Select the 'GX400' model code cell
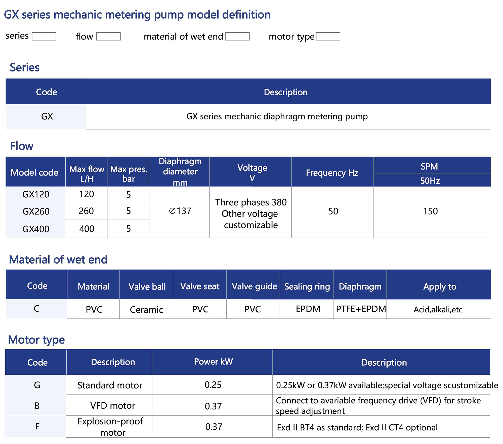 pos(36,229)
